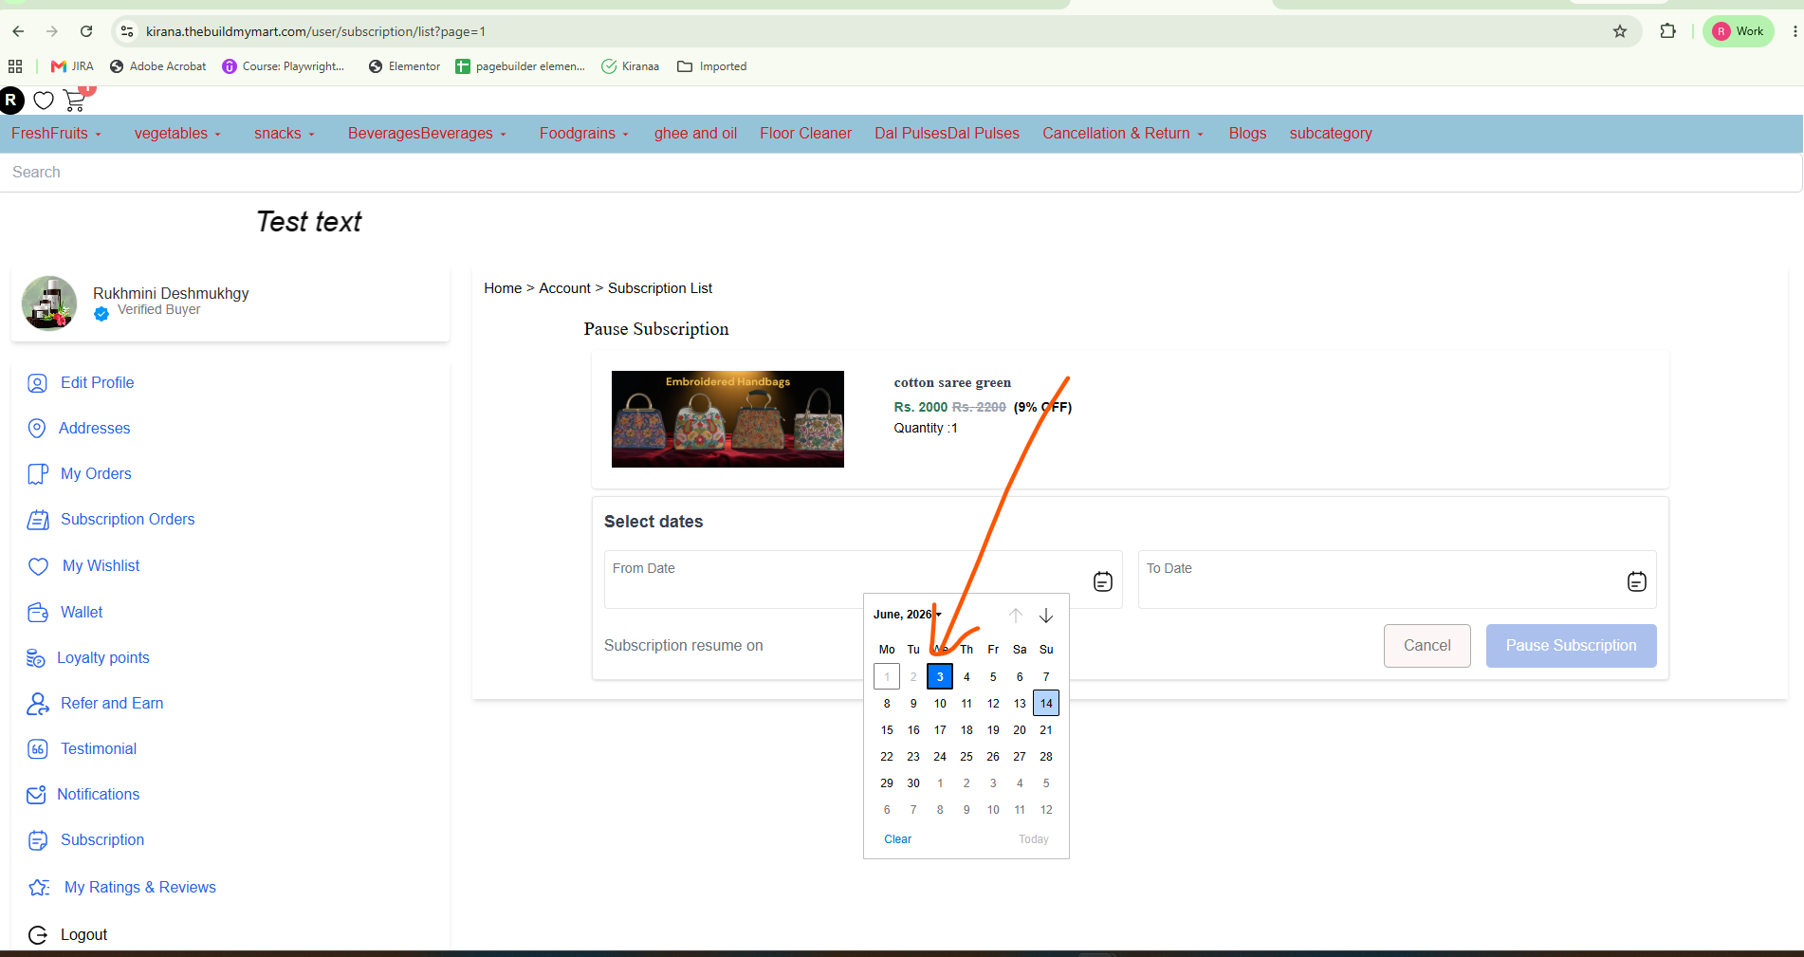This screenshot has width=1804, height=957.
Task: Go to previous month with up arrow
Action: point(1015,616)
